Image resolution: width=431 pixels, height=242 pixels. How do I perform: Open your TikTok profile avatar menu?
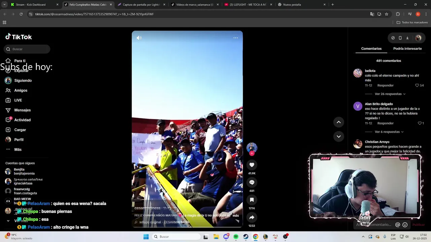[x=418, y=38]
